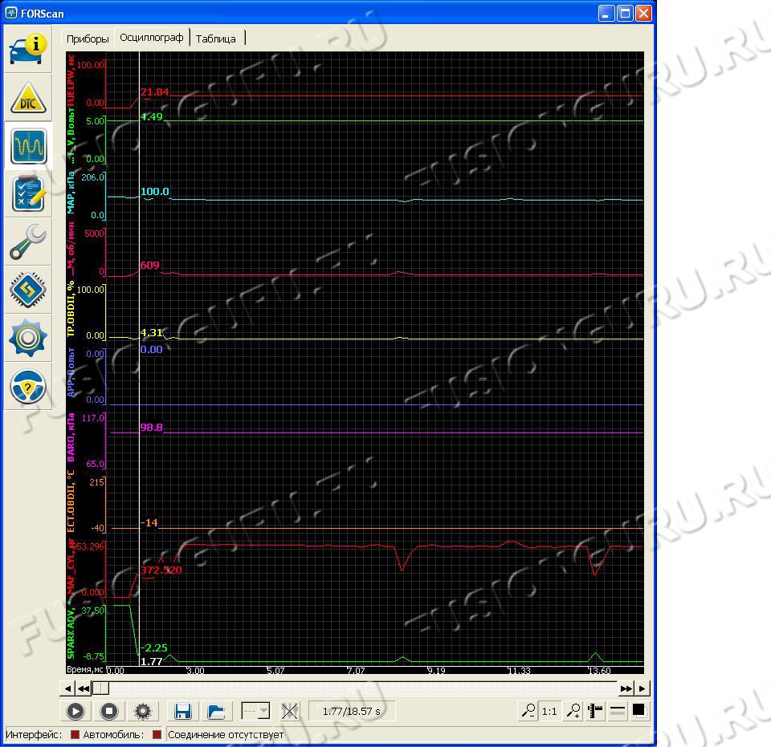Viewport: 771px width, 747px height.
Task: Select the ECT.OBDII, °C channel label
Action: pos(71,501)
